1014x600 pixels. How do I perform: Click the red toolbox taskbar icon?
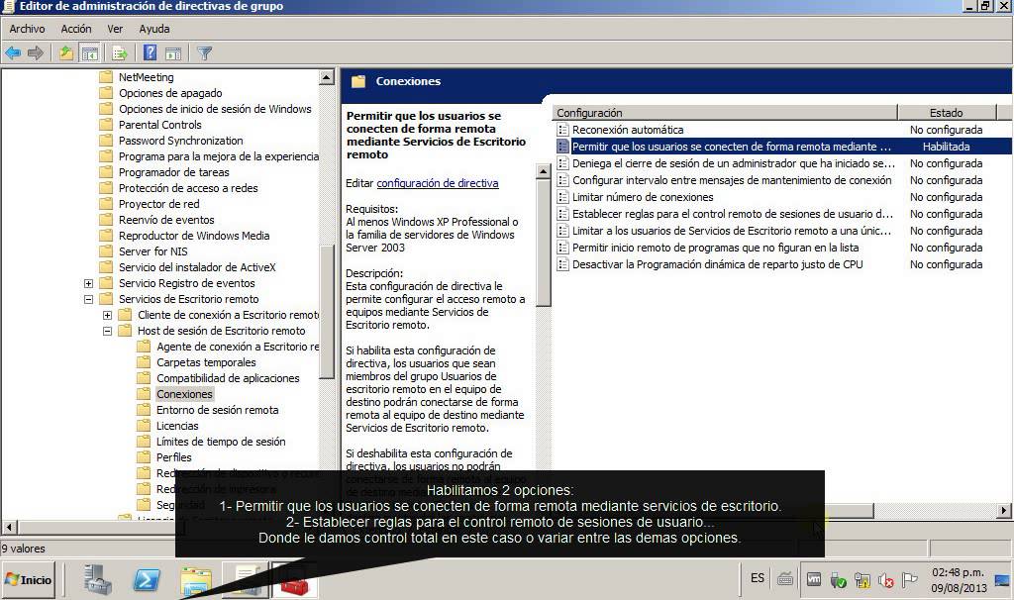[295, 580]
